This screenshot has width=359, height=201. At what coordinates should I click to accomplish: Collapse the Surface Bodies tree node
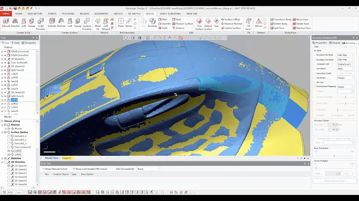2,132
